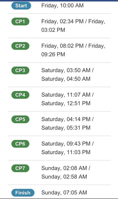Click Saturday, 04:14 PM opening time
This screenshot has width=118, height=199.
pos(66,119)
